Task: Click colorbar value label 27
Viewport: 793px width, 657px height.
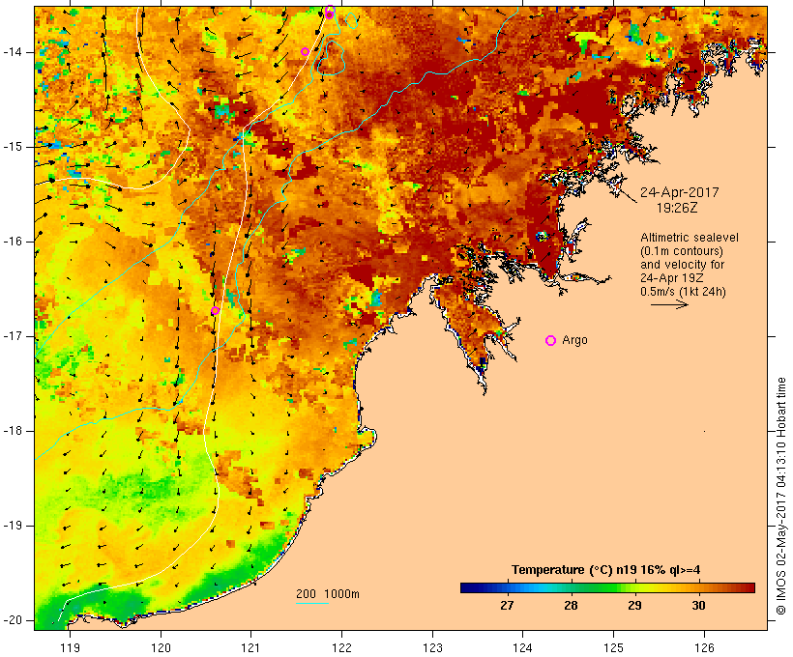Action: [507, 605]
